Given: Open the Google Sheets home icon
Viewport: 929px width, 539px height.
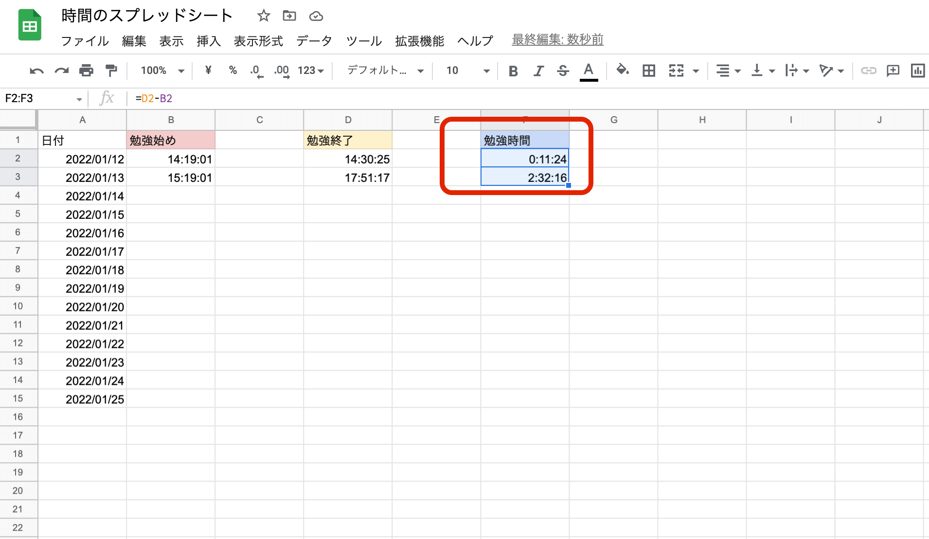Looking at the screenshot, I should pos(30,25).
